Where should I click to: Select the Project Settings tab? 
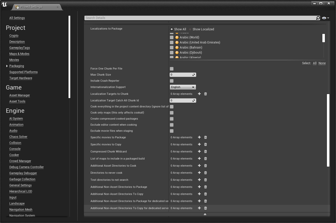point(37,7)
